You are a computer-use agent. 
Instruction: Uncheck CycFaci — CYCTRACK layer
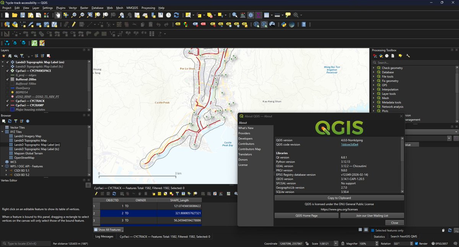[x=8, y=101]
